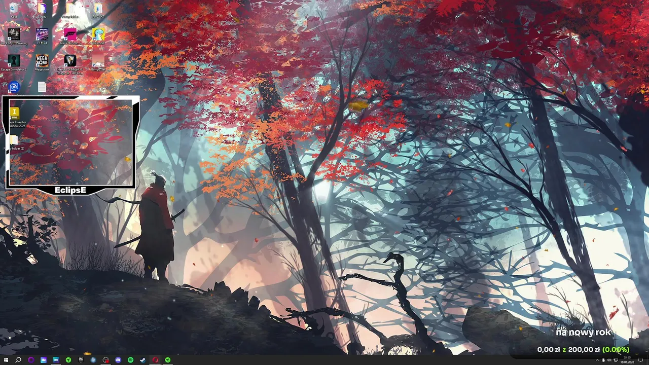Open network status tray icon

point(616,360)
